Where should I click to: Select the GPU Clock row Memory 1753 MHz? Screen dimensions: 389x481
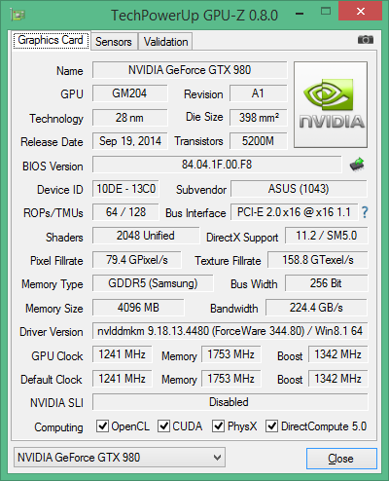(x=231, y=354)
